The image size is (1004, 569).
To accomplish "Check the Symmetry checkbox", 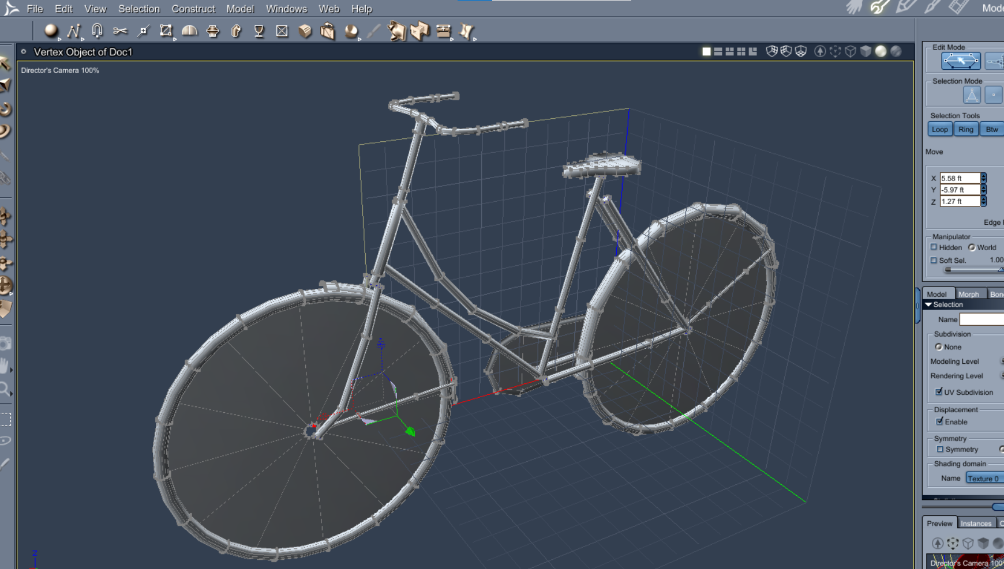I will click(x=940, y=449).
